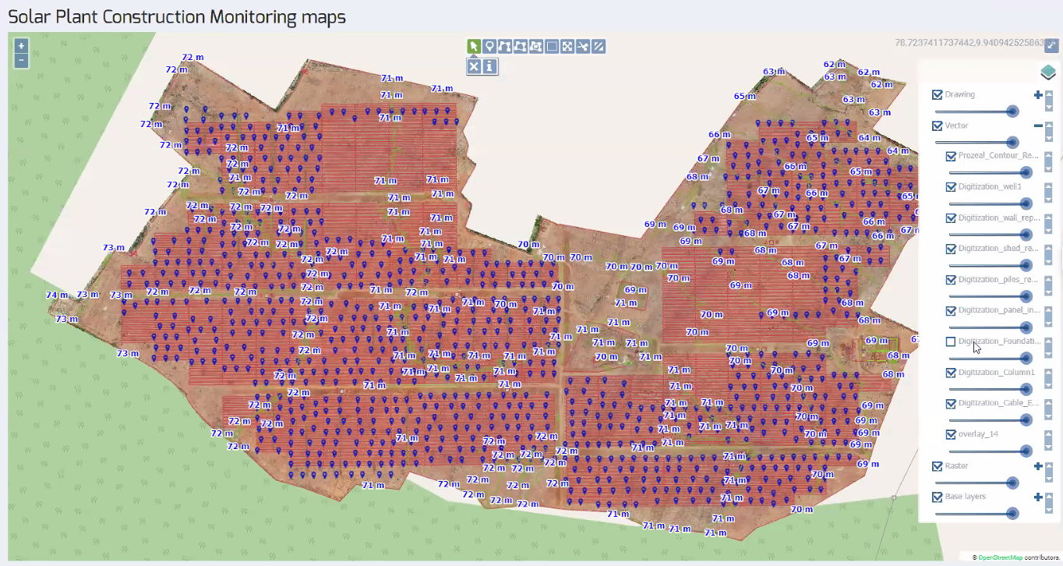The height and width of the screenshot is (566, 1063).
Task: Zoom in on the map
Action: [x=21, y=46]
